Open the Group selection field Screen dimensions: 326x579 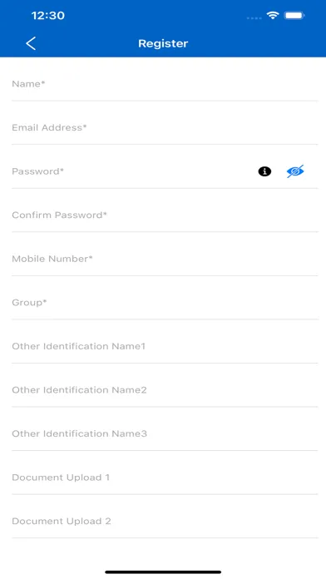(x=165, y=303)
